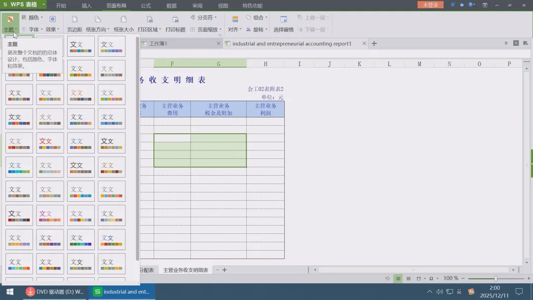Add a new sheet with plus

(225, 270)
